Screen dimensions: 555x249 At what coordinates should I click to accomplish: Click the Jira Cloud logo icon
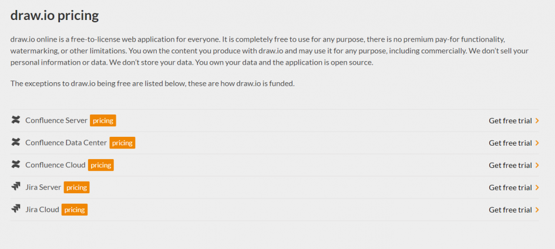point(16,208)
